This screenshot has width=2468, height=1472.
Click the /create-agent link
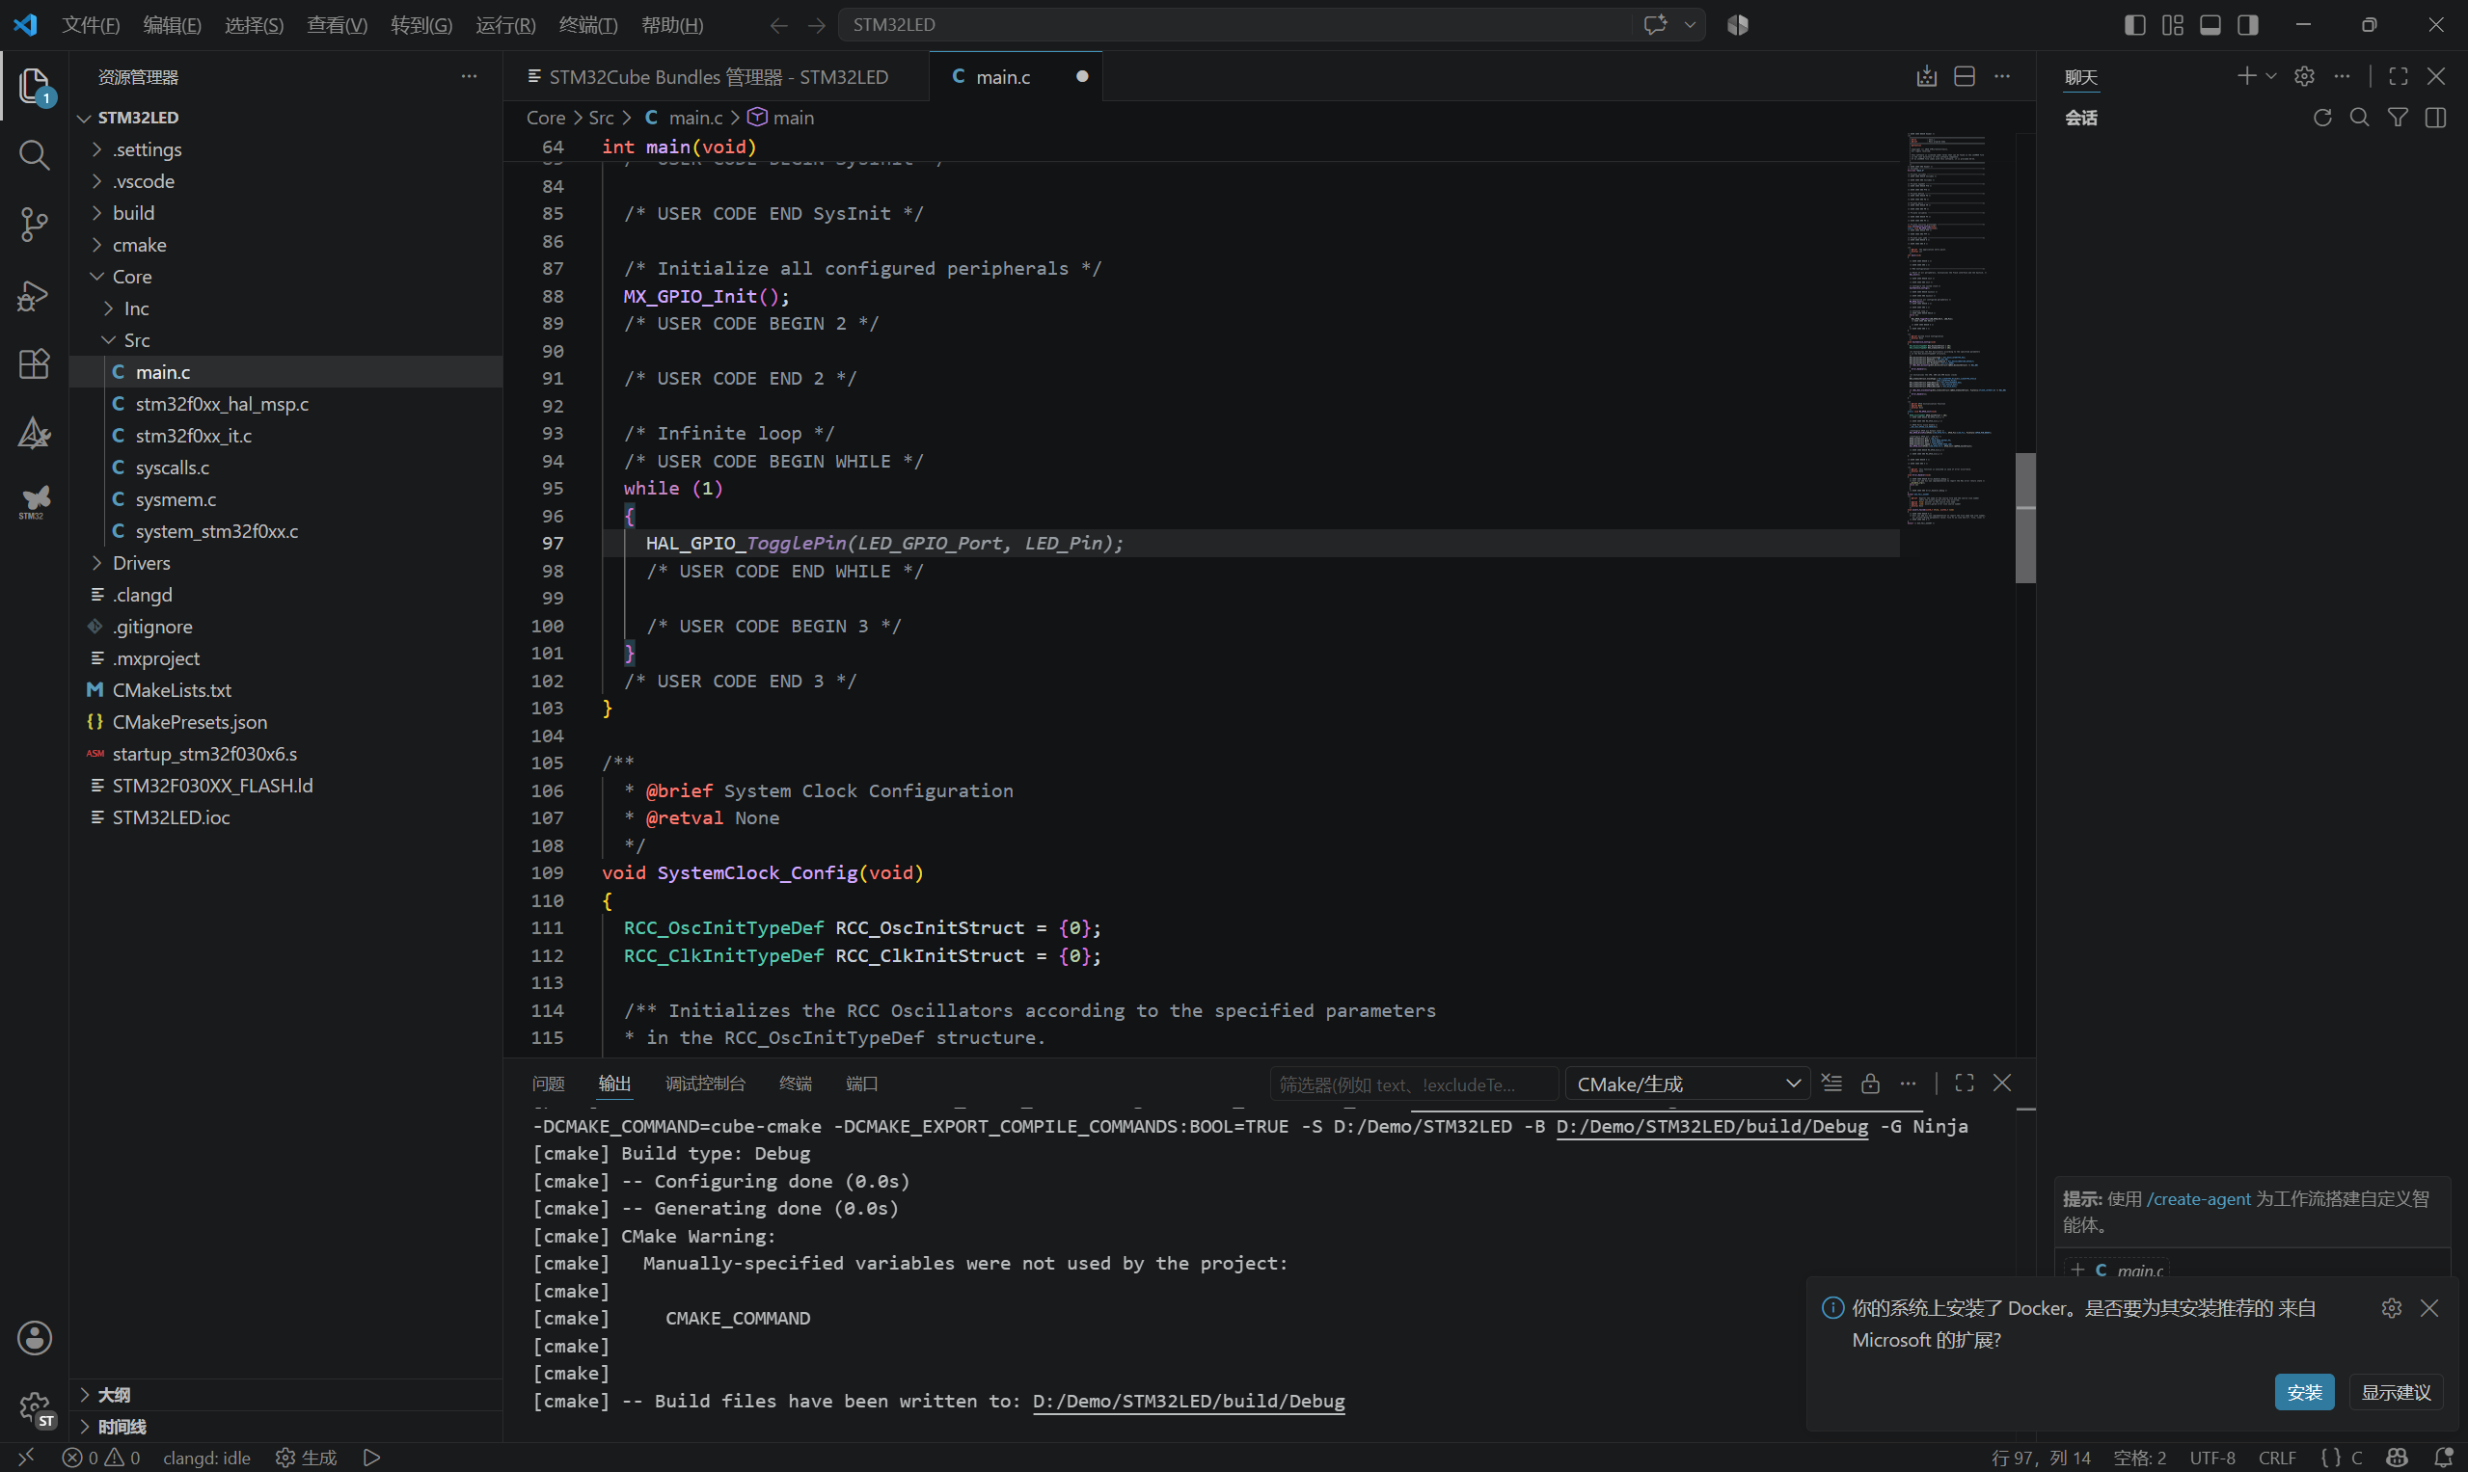[x=2198, y=1198]
